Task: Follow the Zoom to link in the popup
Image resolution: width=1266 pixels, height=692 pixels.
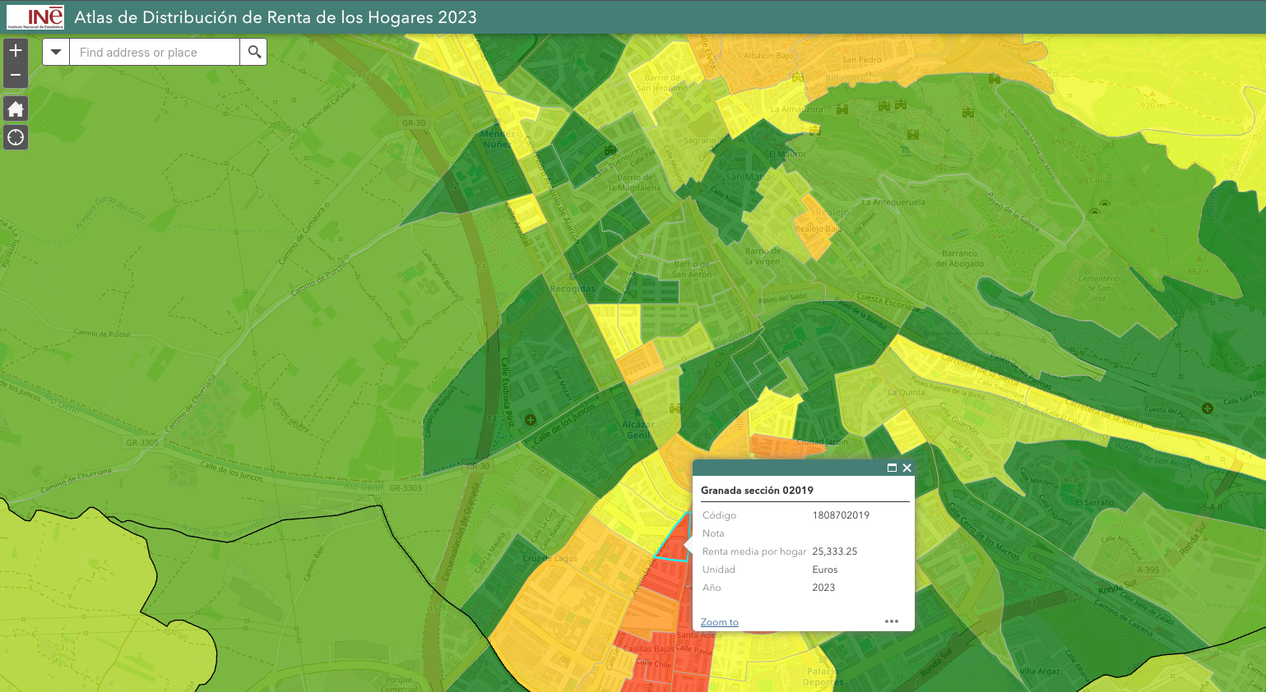Action: tap(718, 622)
